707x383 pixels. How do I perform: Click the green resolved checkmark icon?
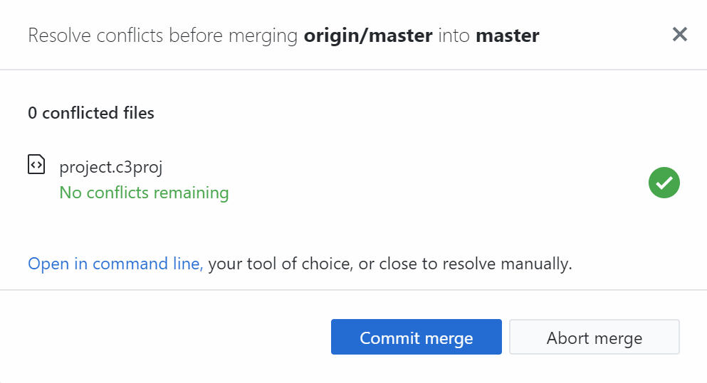[664, 183]
